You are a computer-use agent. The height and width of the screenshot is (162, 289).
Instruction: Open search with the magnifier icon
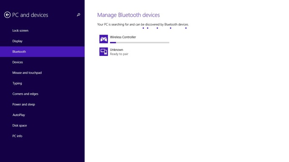(x=78, y=15)
